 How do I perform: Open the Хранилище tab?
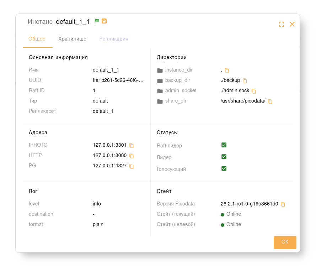pos(73,39)
